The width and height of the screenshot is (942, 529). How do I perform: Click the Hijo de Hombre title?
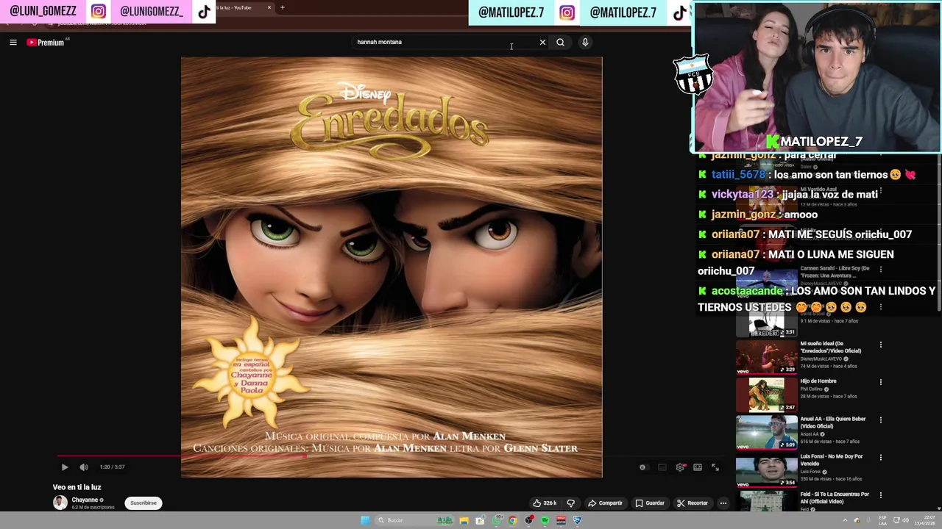click(x=818, y=381)
